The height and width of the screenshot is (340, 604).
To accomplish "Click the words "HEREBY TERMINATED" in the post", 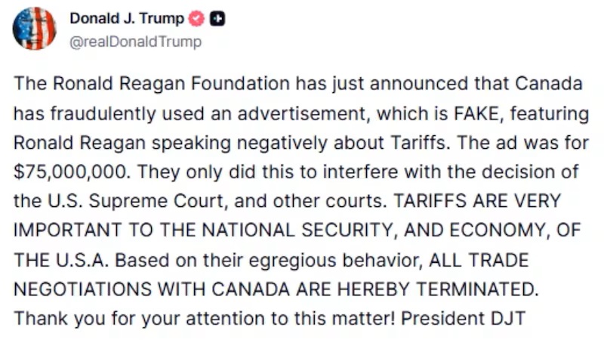I will [x=438, y=289].
